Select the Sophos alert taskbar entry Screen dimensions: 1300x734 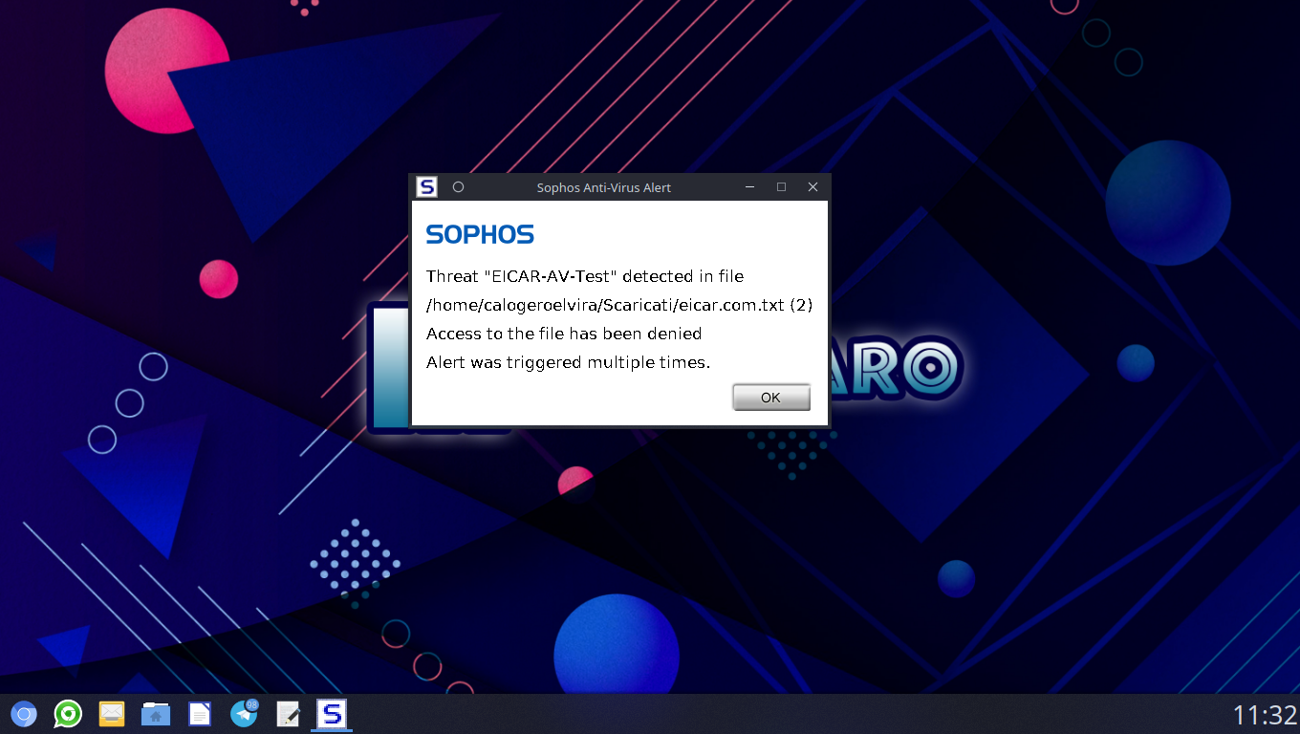coord(332,714)
